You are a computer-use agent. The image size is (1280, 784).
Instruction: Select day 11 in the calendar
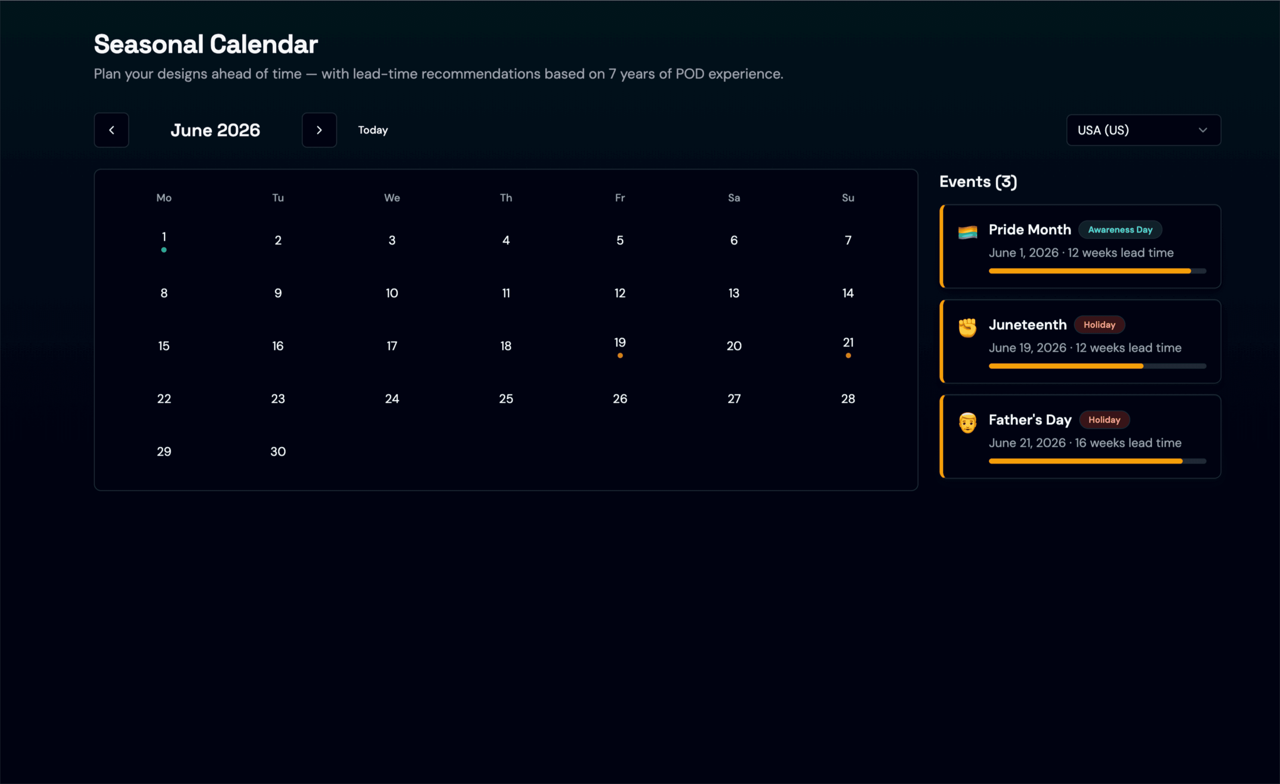(506, 293)
